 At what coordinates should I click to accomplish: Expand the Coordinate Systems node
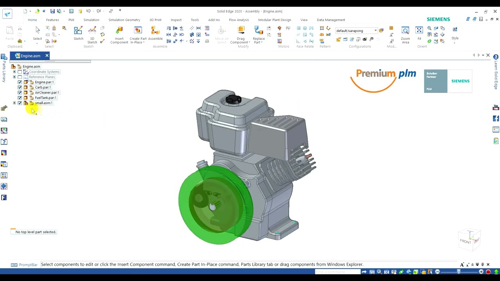pos(14,72)
